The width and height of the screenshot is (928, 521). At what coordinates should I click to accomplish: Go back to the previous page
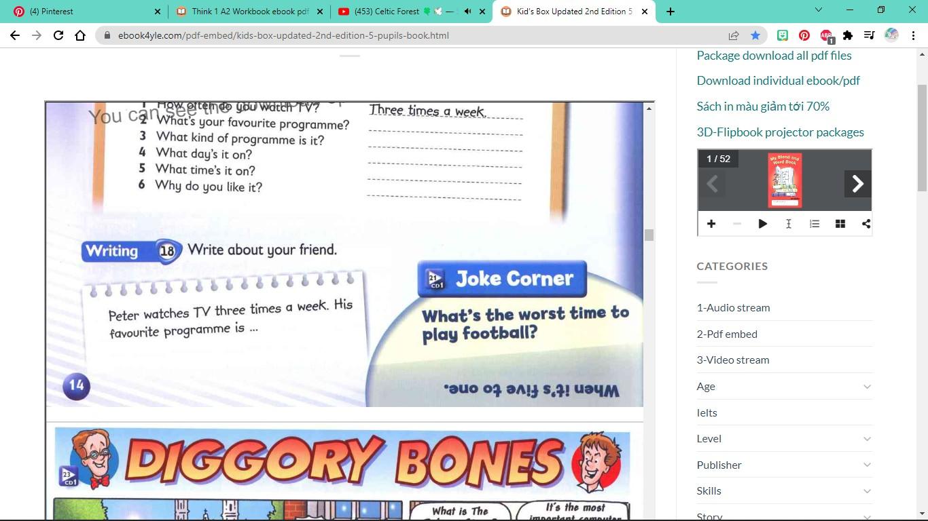pyautogui.click(x=15, y=35)
